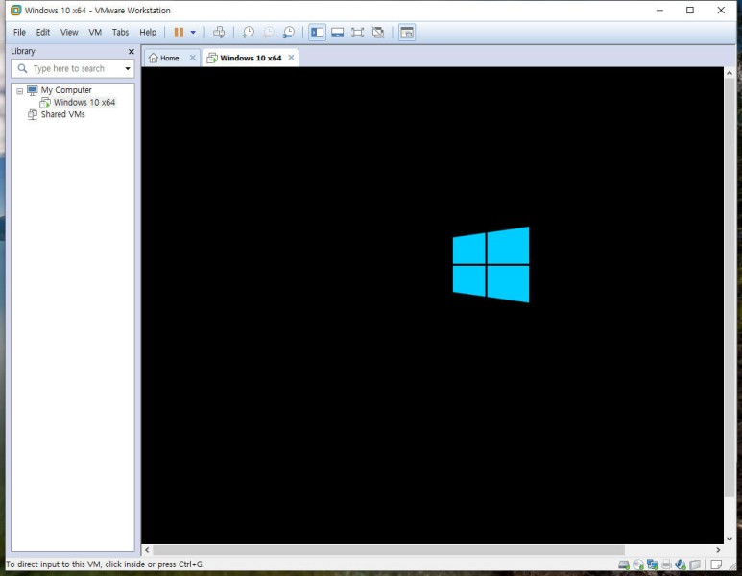
Task: Click the hard disk status icon
Action: tap(624, 564)
